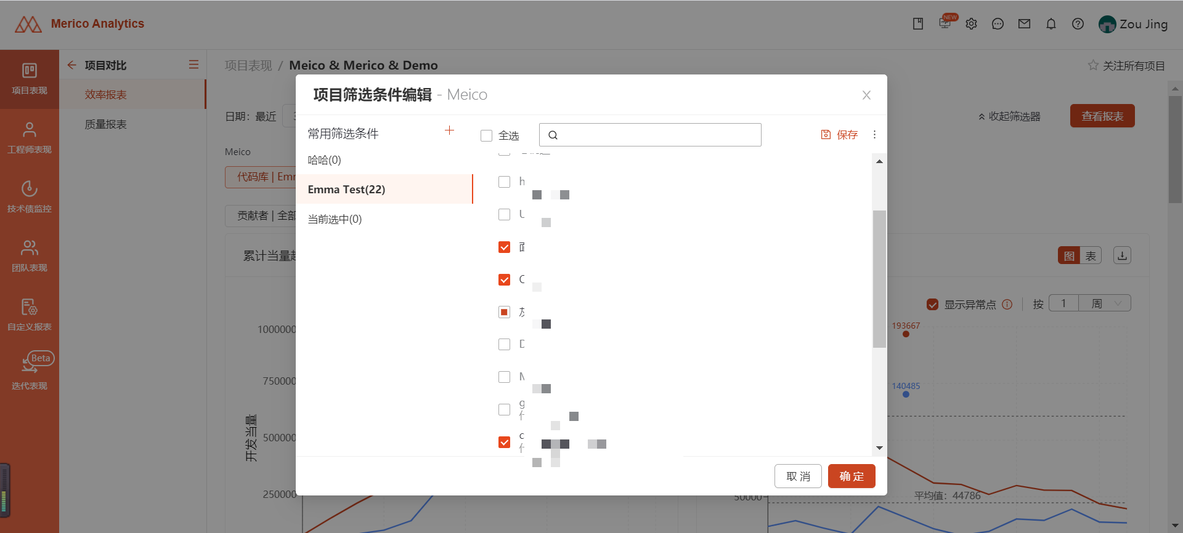Close the 项目筛选条件编辑 dialog
This screenshot has width=1183, height=533.
[x=866, y=95]
